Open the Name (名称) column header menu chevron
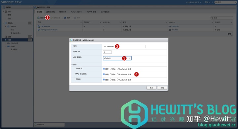 81,22
